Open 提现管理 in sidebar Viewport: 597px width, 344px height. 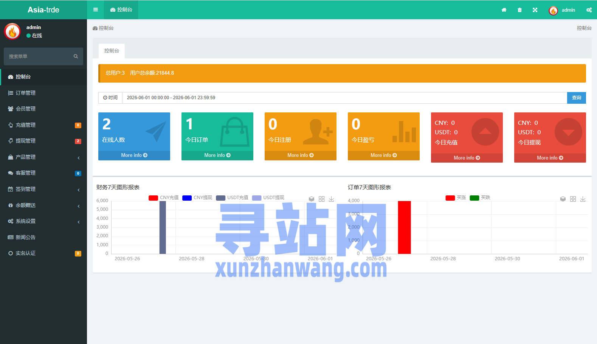[43, 141]
